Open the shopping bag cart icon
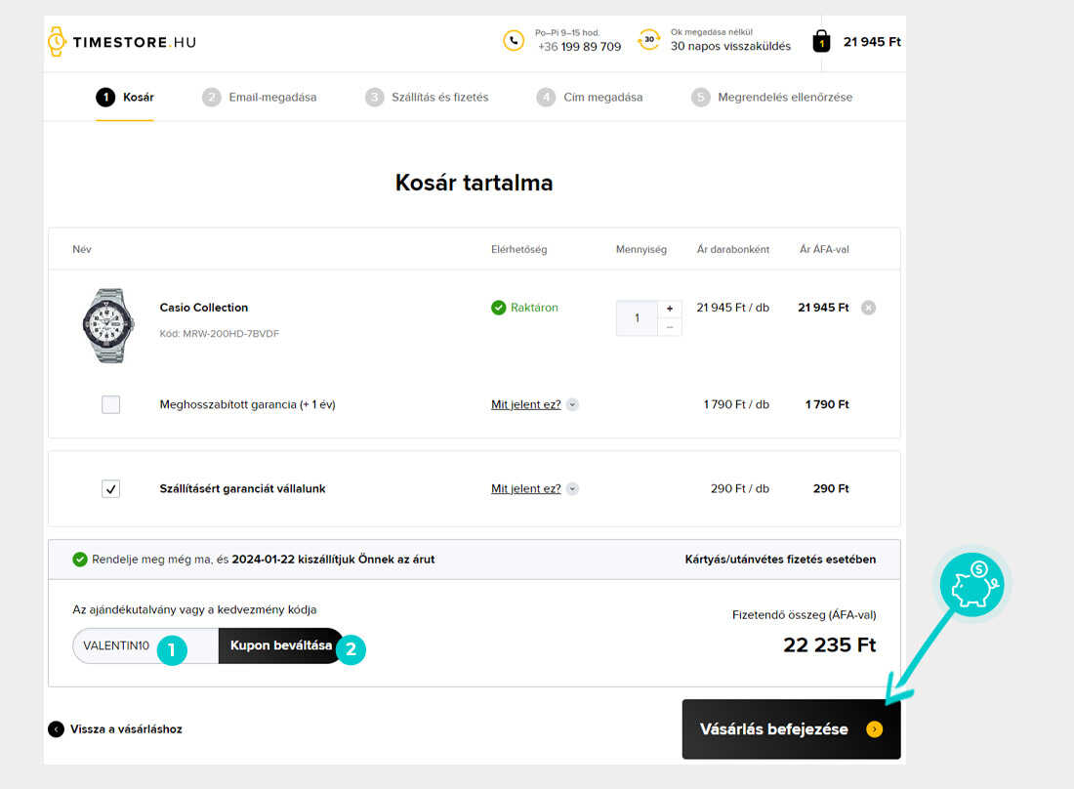The width and height of the screenshot is (1074, 789). click(821, 41)
